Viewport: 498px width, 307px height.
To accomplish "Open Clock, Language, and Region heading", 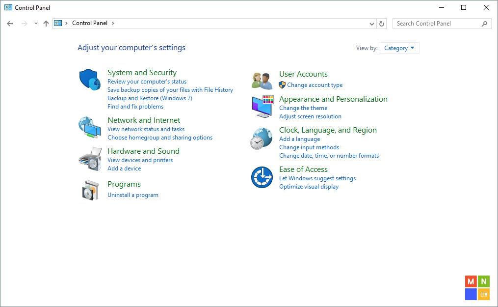I will [328, 130].
